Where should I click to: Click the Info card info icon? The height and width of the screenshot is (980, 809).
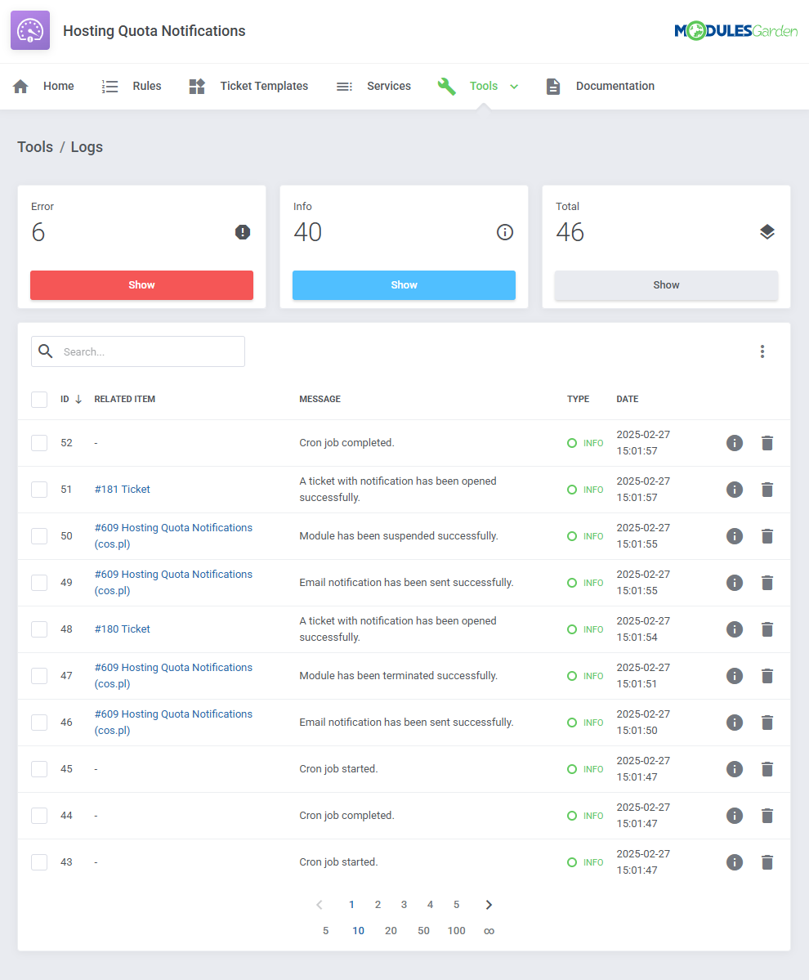tap(505, 232)
